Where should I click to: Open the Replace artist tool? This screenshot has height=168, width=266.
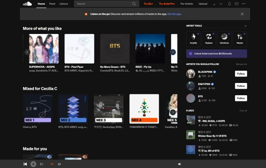[x=209, y=39]
